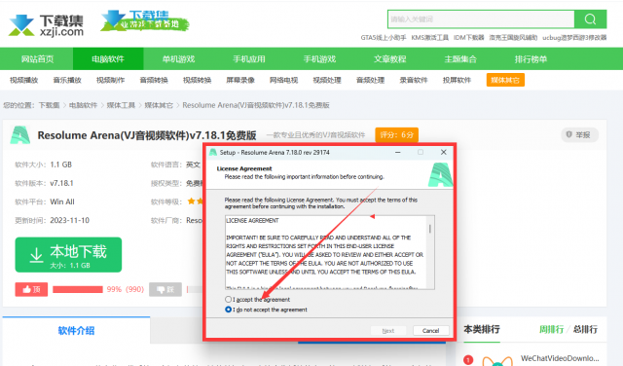Click the keyword search input field

click(481, 19)
